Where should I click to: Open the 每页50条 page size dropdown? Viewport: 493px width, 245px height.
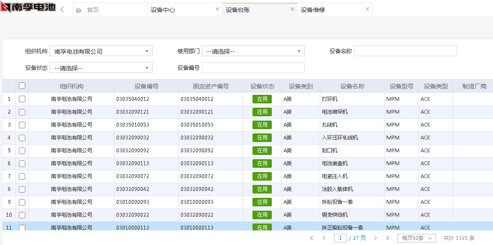coord(417,238)
